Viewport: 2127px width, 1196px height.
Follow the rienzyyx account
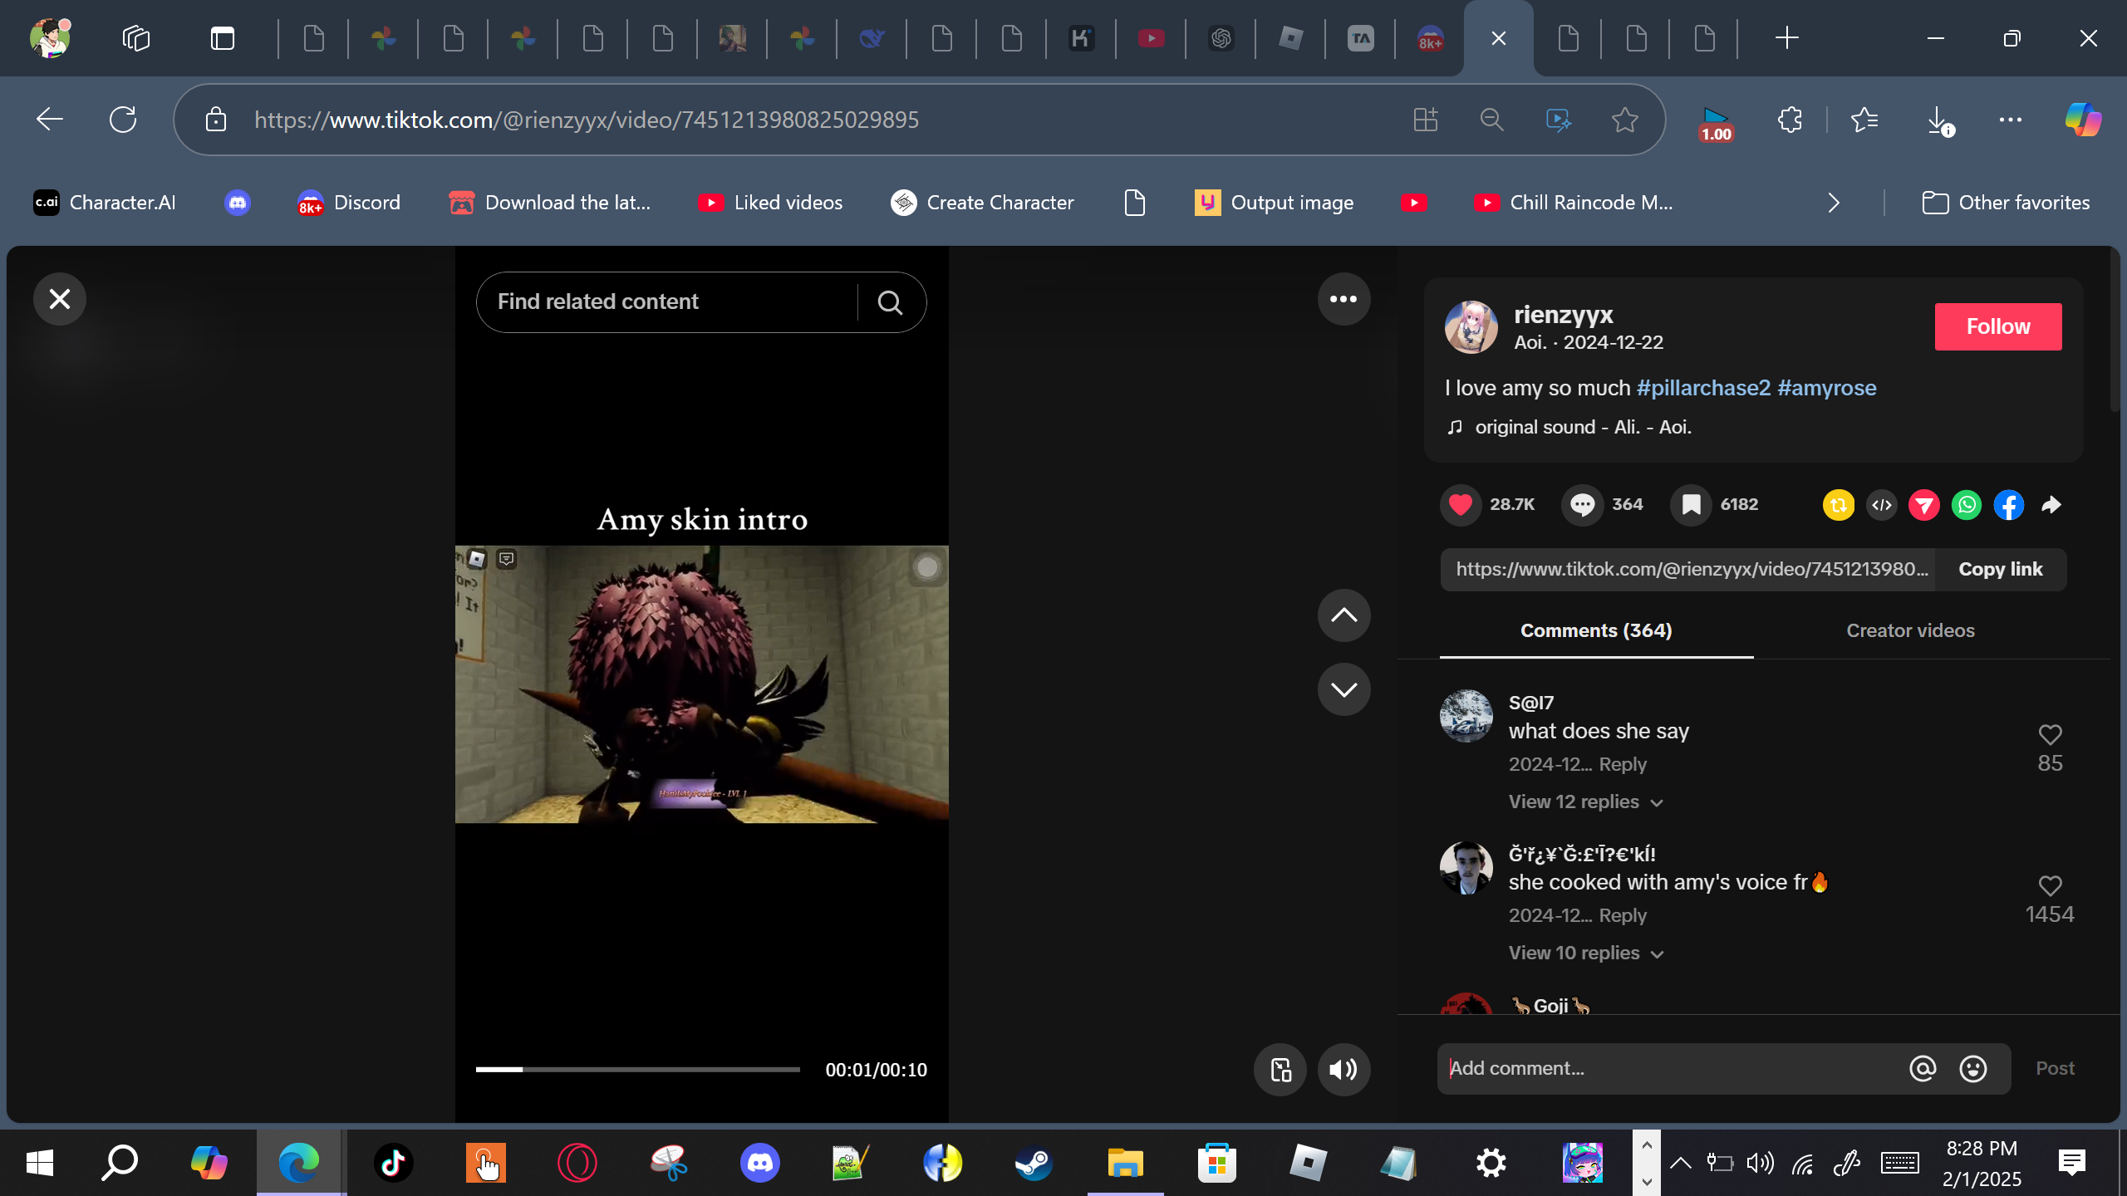pos(1997,326)
